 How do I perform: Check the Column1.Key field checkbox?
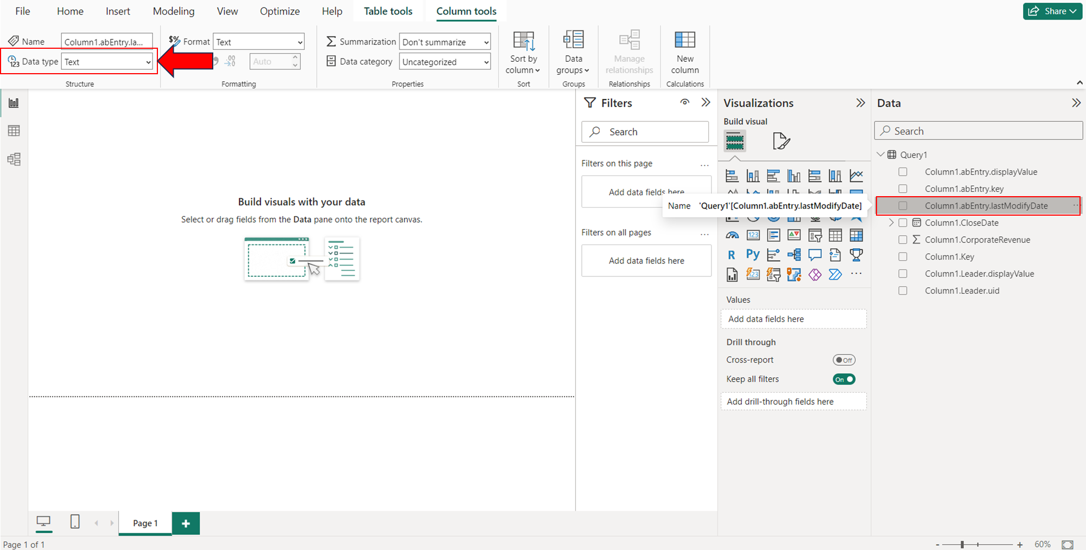[x=903, y=257]
